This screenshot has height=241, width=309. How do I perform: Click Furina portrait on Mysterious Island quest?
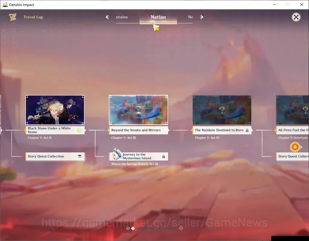point(117,154)
